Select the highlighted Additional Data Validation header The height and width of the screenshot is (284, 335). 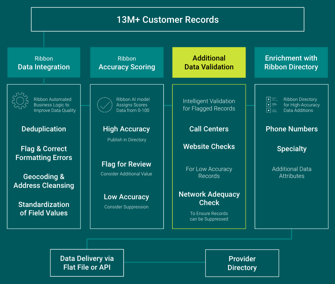209,62
